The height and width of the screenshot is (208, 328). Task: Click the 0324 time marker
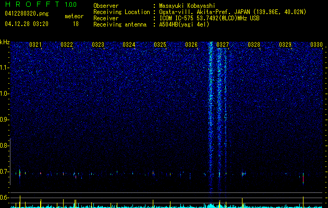129,45
